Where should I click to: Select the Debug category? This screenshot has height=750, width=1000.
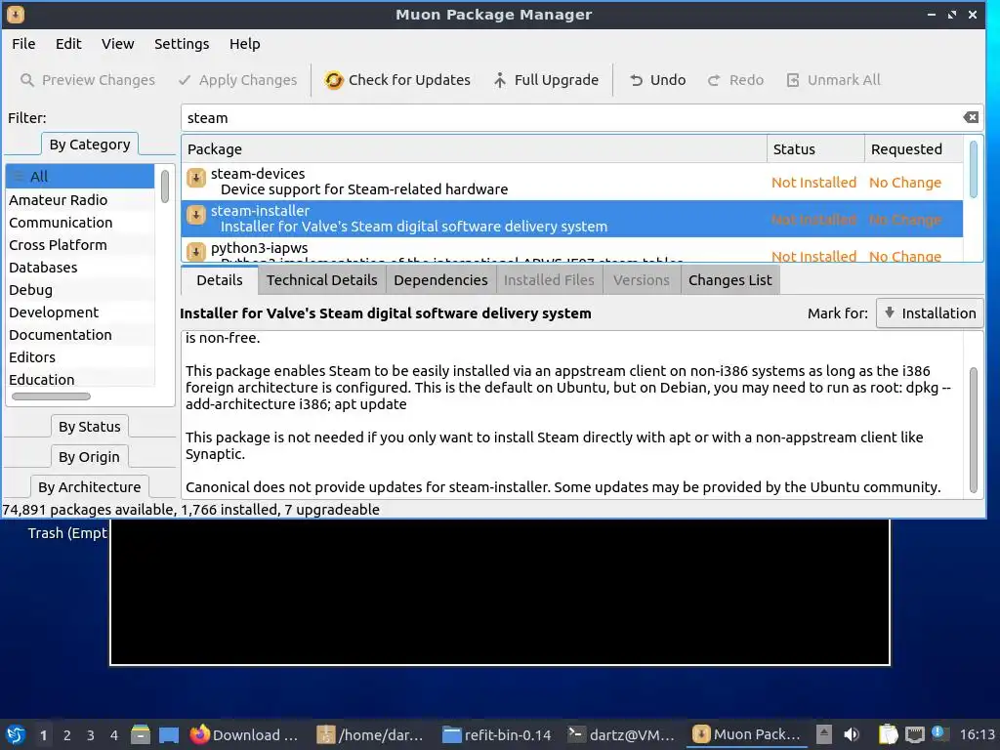pyautogui.click(x=80, y=290)
